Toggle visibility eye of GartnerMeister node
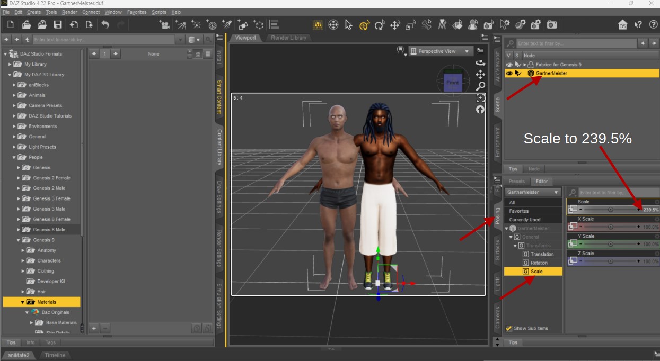The height and width of the screenshot is (361, 660). (x=509, y=73)
